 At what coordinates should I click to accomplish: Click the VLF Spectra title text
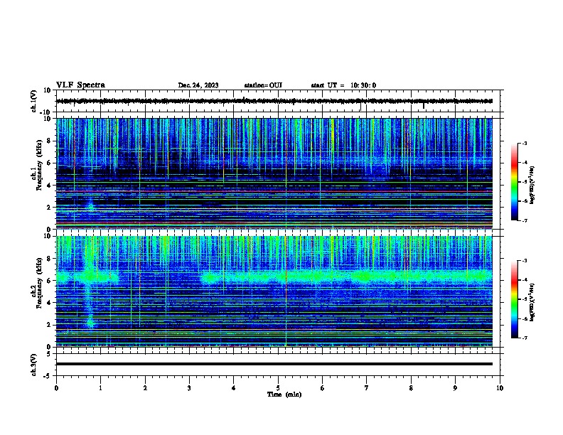pos(80,85)
